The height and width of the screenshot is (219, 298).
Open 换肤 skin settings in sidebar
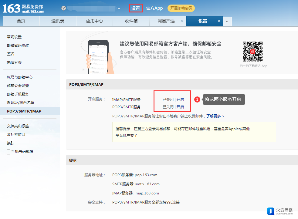(x=11, y=143)
